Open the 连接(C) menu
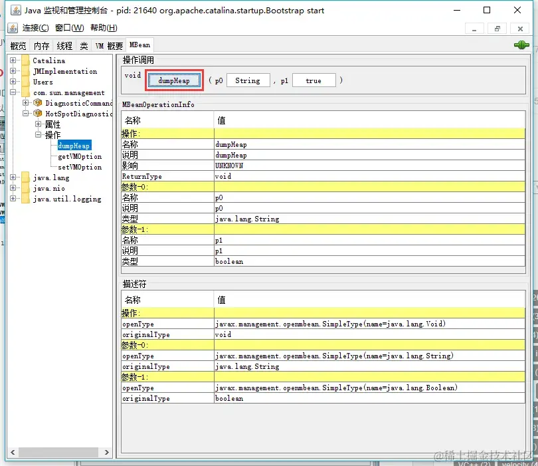The height and width of the screenshot is (466, 538). click(36, 28)
